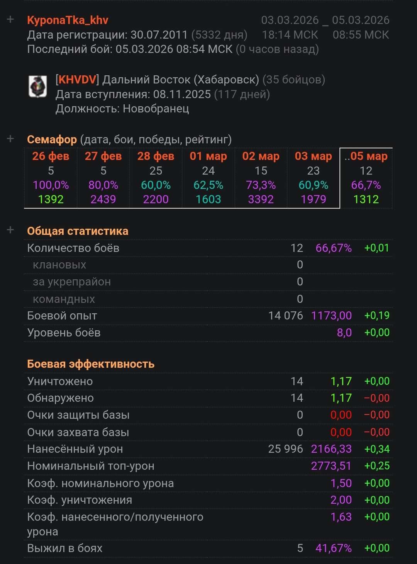This screenshot has height=564, width=417.
Task: Click the +0,34 delta in Нанесённый урон row
Action: coord(377,449)
